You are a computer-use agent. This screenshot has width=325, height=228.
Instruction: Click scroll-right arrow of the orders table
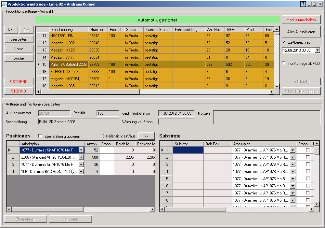(272, 92)
